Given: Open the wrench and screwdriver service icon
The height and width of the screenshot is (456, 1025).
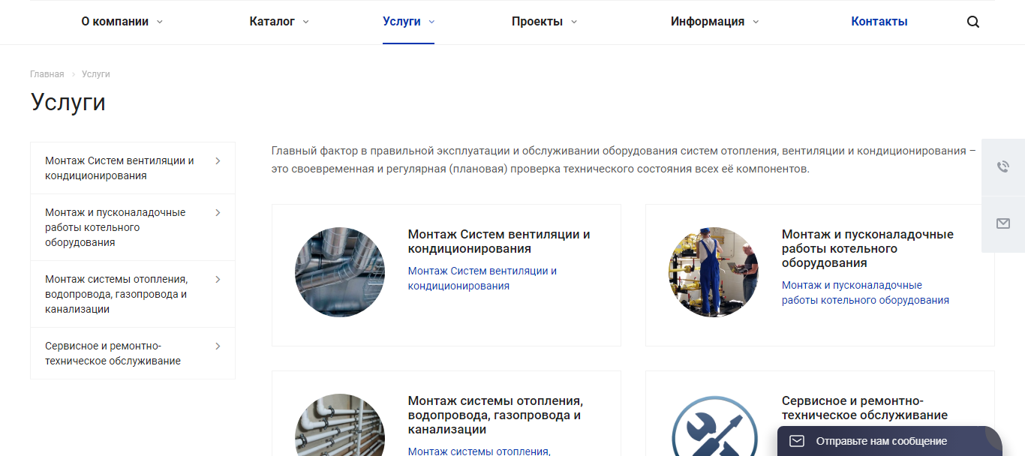Looking at the screenshot, I should pyautogui.click(x=714, y=425).
